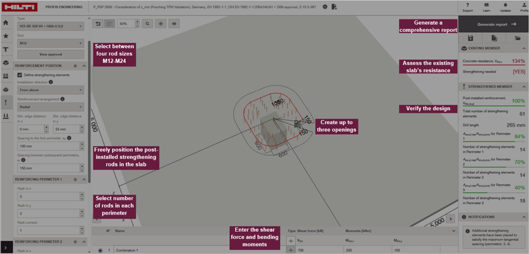Open project settings gear in header

point(325,6)
